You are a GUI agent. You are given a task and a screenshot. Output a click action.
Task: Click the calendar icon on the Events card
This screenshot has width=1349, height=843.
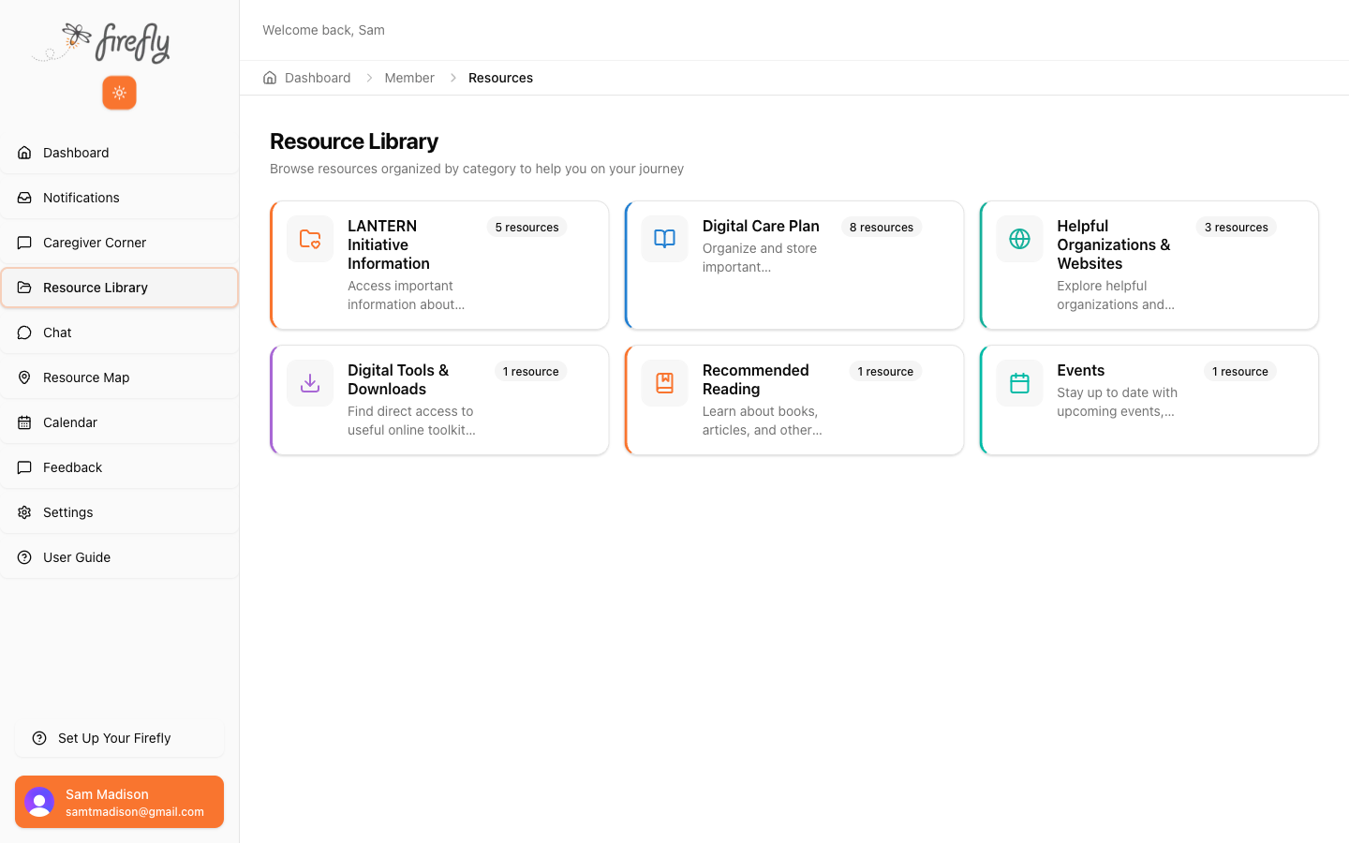click(x=1018, y=383)
